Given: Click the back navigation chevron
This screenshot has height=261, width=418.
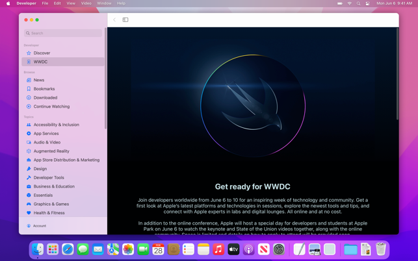Looking at the screenshot, I should [114, 20].
